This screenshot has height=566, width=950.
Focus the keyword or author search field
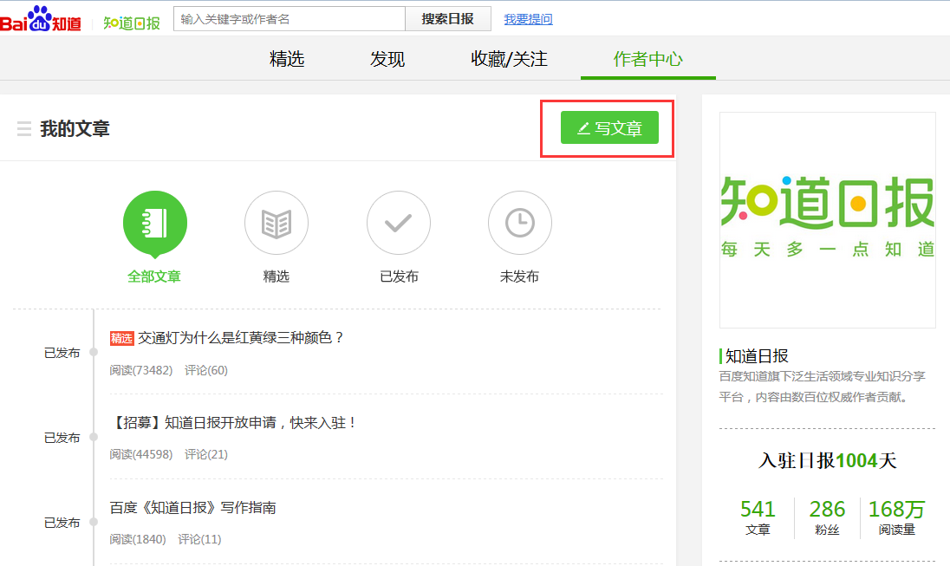(x=290, y=19)
